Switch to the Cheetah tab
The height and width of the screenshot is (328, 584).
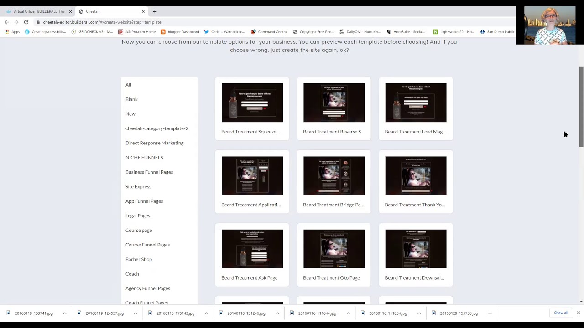[112, 11]
